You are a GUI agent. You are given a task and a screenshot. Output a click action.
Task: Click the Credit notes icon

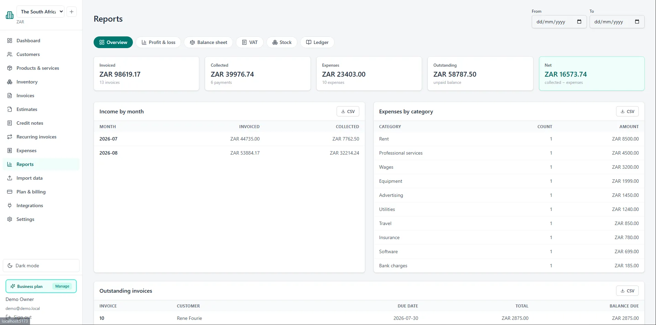[x=10, y=123]
